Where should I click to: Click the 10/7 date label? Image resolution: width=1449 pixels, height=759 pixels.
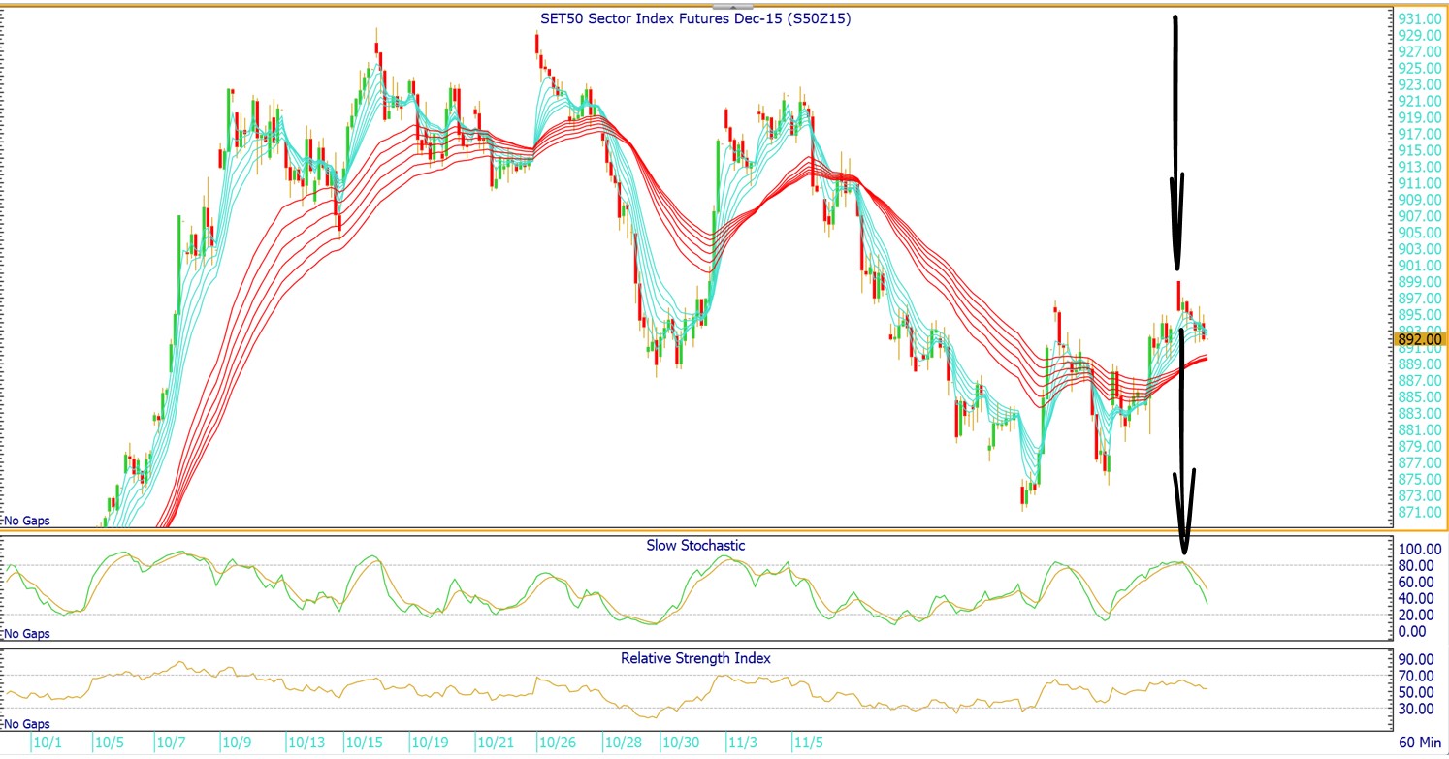tap(171, 743)
